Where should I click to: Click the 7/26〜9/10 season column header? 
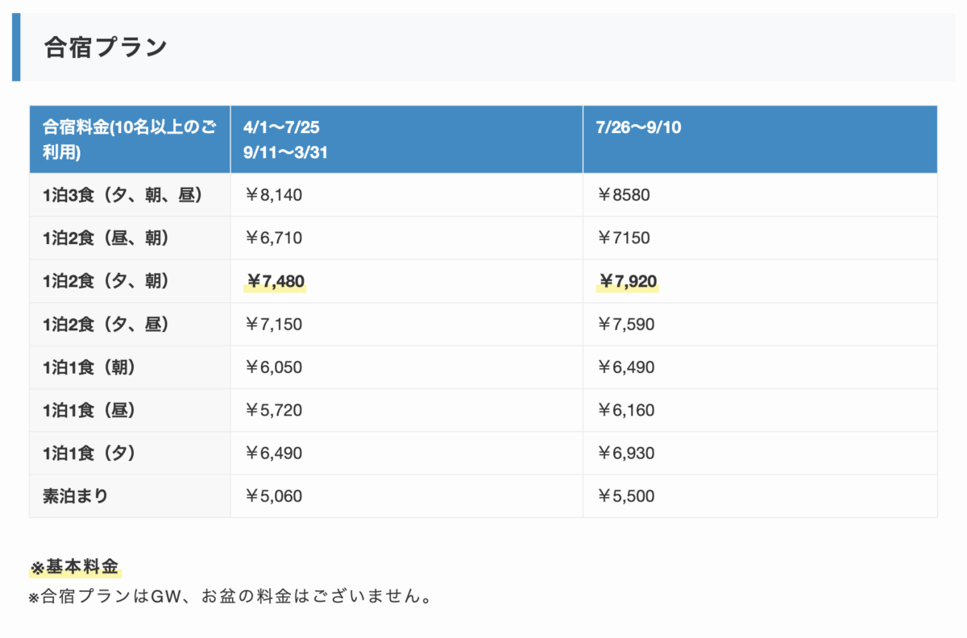tap(638, 128)
